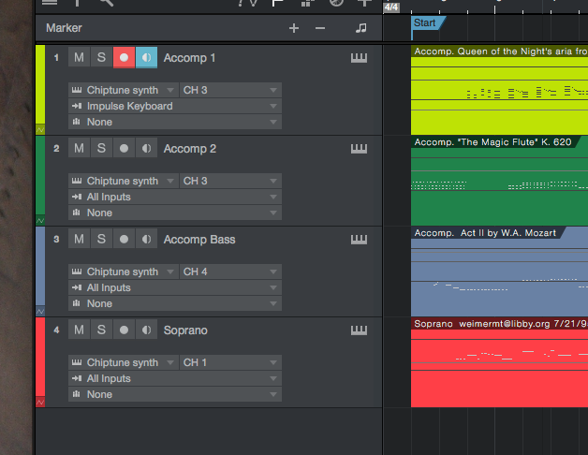588x455 pixels.
Task: Select the Accomp Bass track name
Action: [x=199, y=240]
